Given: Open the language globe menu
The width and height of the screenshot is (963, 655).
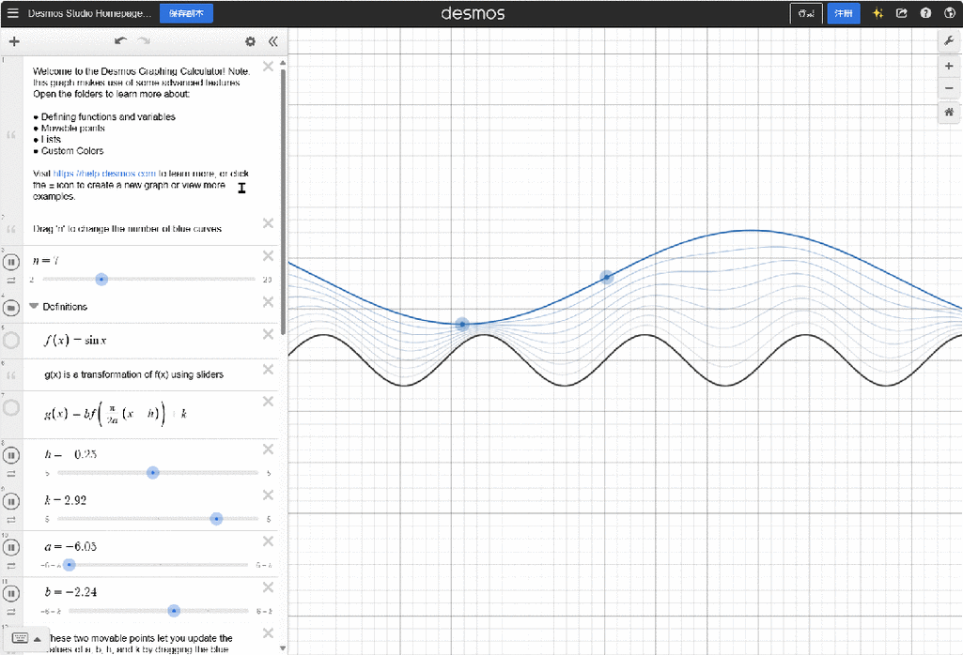Looking at the screenshot, I should pos(948,14).
